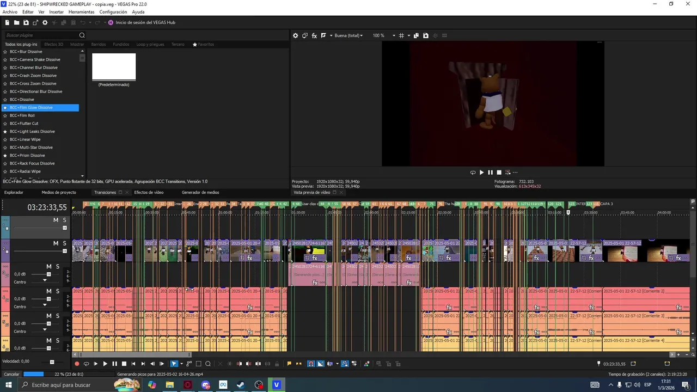Select the Fundidos plugin category tab
This screenshot has width=697, height=392.
point(121,44)
